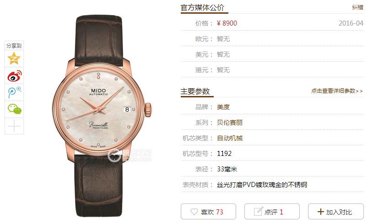Click the 点评 1 button

click(272, 211)
